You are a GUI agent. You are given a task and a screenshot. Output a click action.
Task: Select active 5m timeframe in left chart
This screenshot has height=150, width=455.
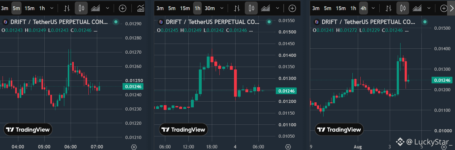pos(16,8)
